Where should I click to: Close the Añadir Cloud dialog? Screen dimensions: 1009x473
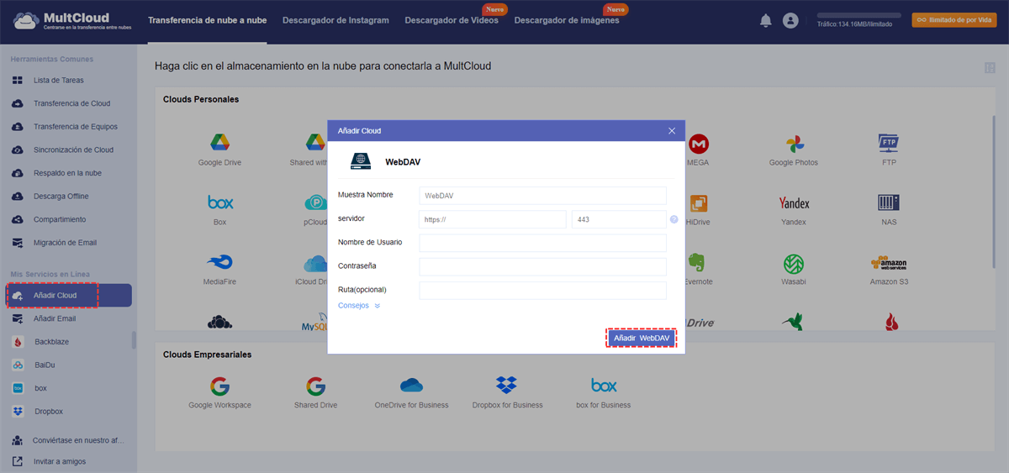tap(672, 131)
